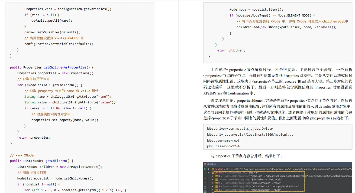The height and width of the screenshot is (193, 355).
Task: Click the "// 将属性值设置到 configuration 中" comment
Action: pos(54,38)
